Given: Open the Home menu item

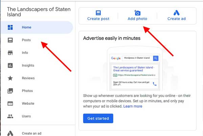Looking at the screenshot, I should click(37, 27).
